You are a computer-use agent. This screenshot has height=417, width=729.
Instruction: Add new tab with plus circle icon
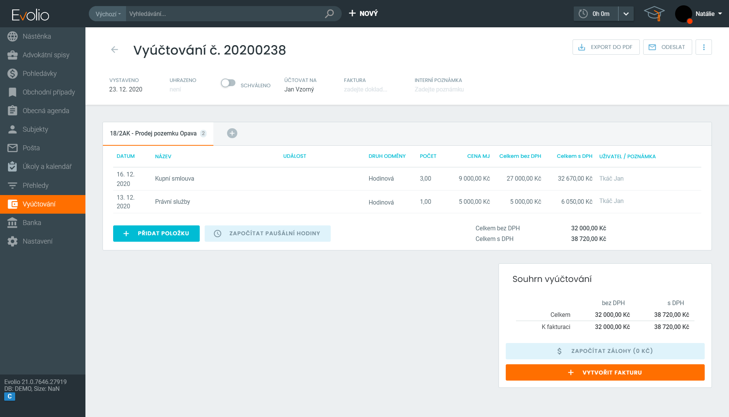[x=232, y=133]
